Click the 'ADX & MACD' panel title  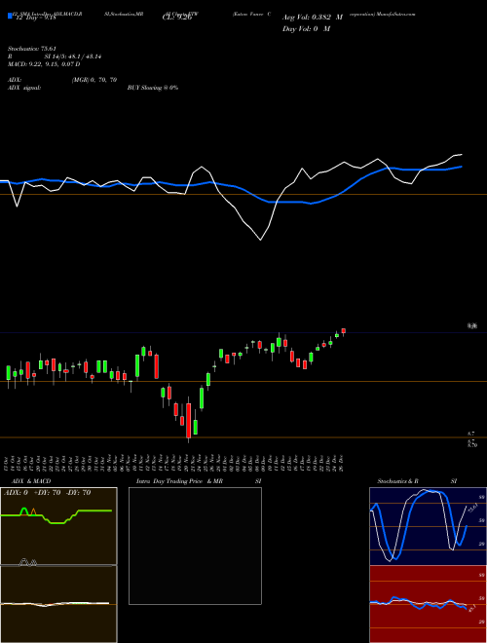[31, 481]
